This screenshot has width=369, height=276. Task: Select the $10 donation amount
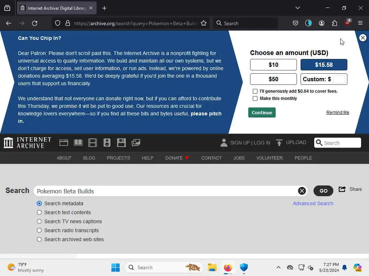coord(274,65)
